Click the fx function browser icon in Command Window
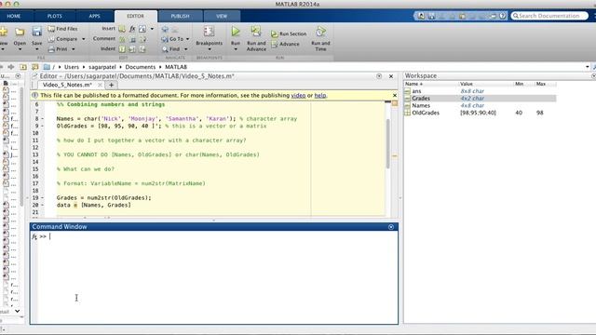This screenshot has width=596, height=335. pyautogui.click(x=34, y=236)
